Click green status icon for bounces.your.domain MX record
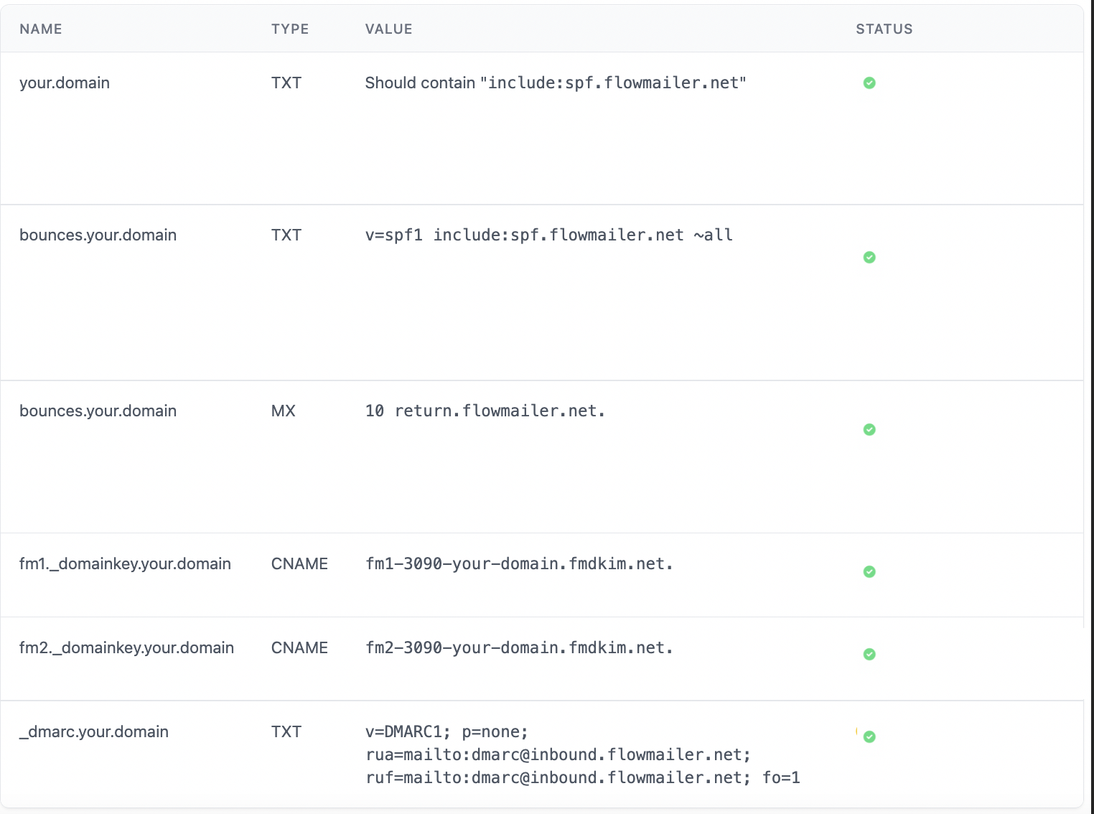This screenshot has width=1094, height=814. tap(869, 430)
